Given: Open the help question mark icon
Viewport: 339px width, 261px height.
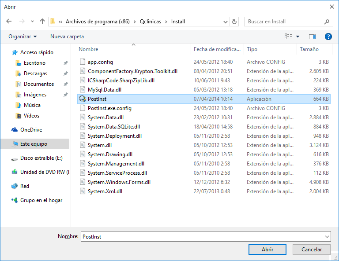Looking at the screenshot, I should click(328, 37).
